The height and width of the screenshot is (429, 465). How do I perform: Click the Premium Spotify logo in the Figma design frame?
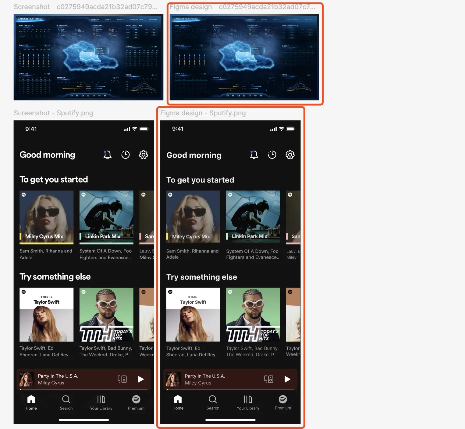(283, 399)
